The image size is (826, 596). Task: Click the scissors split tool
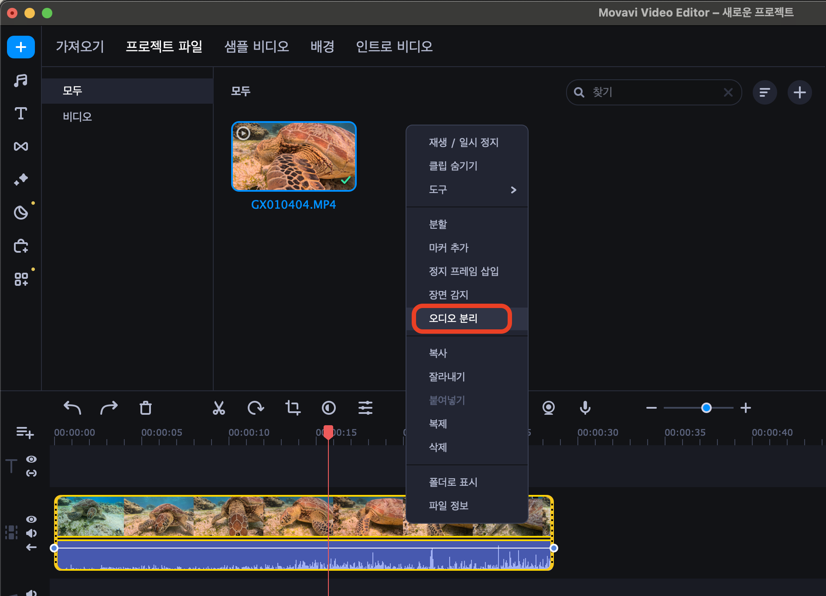coord(219,408)
